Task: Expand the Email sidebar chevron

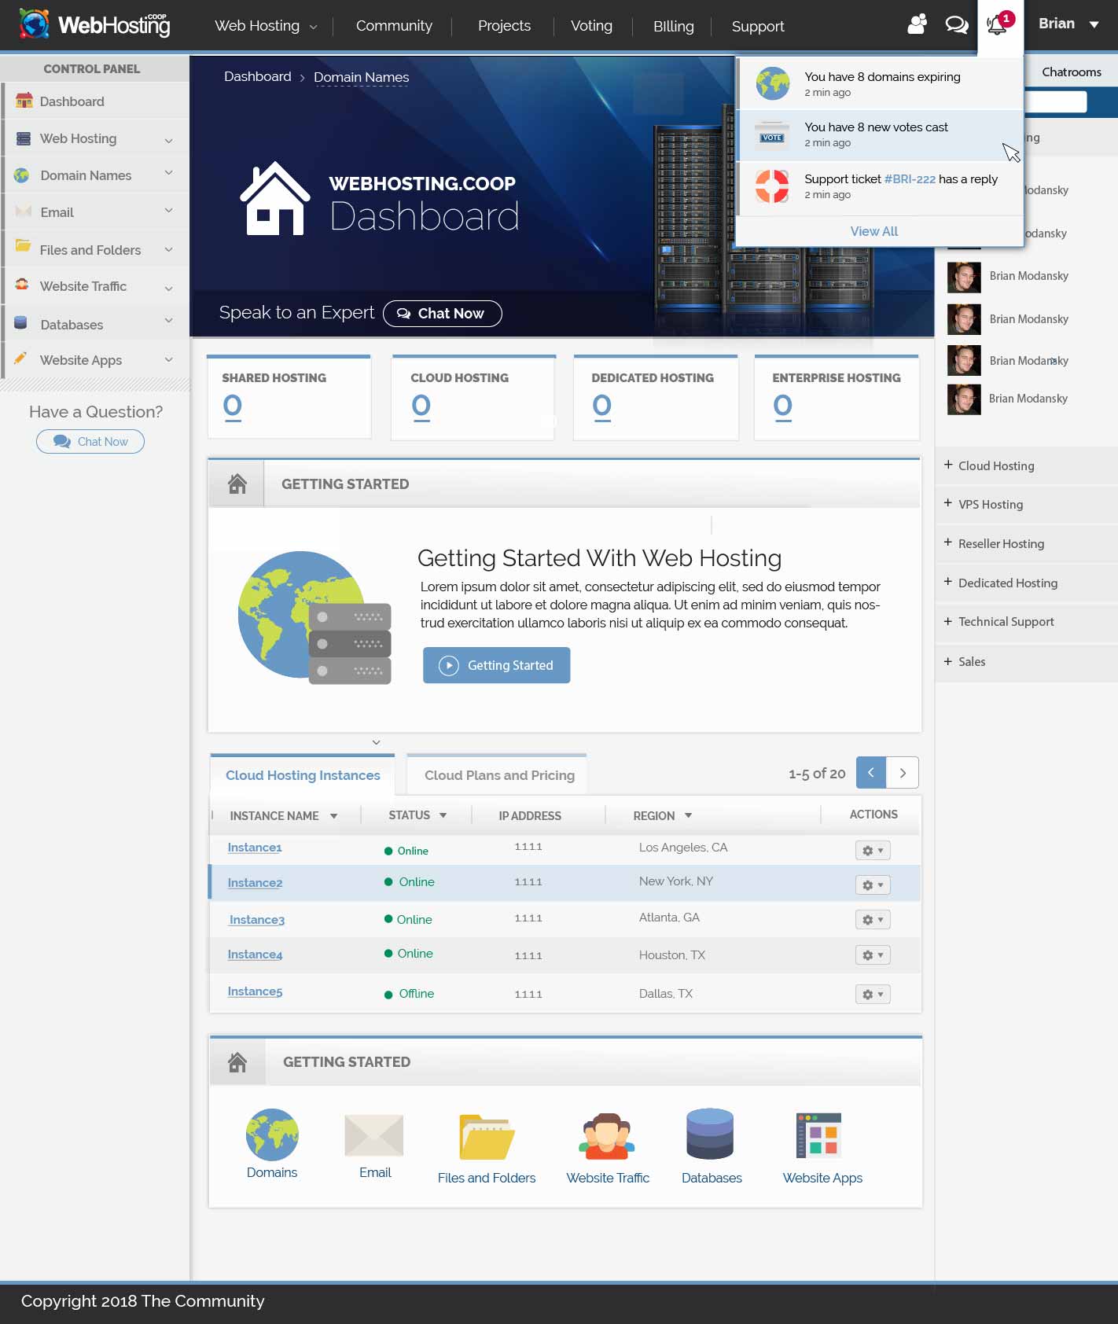Action: point(168,211)
